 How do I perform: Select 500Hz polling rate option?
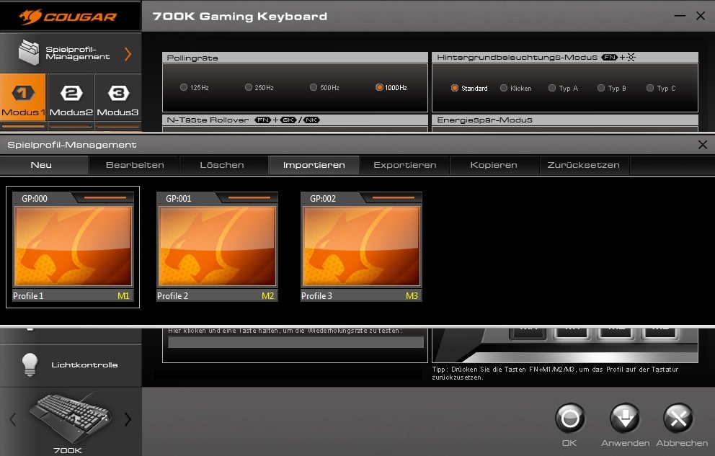pos(314,88)
